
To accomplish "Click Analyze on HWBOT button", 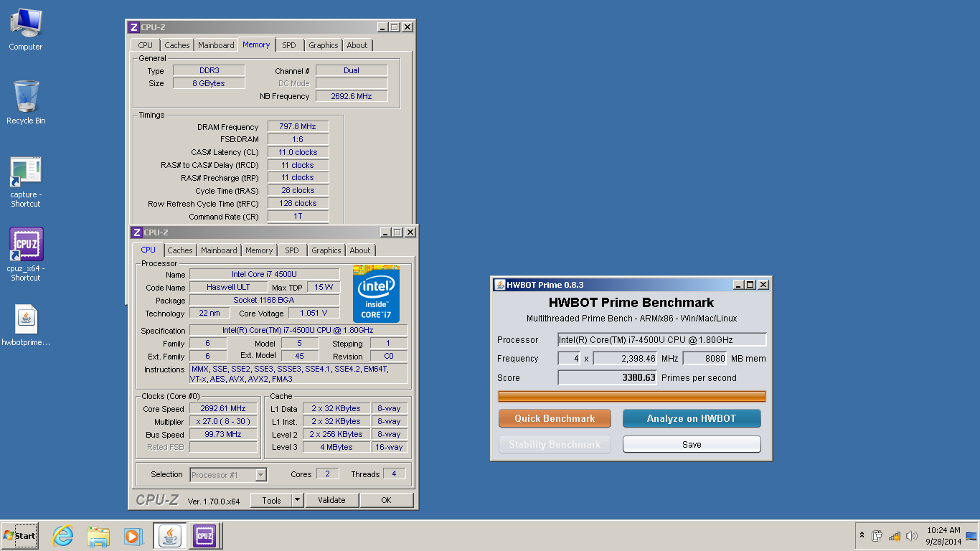I will 692,418.
